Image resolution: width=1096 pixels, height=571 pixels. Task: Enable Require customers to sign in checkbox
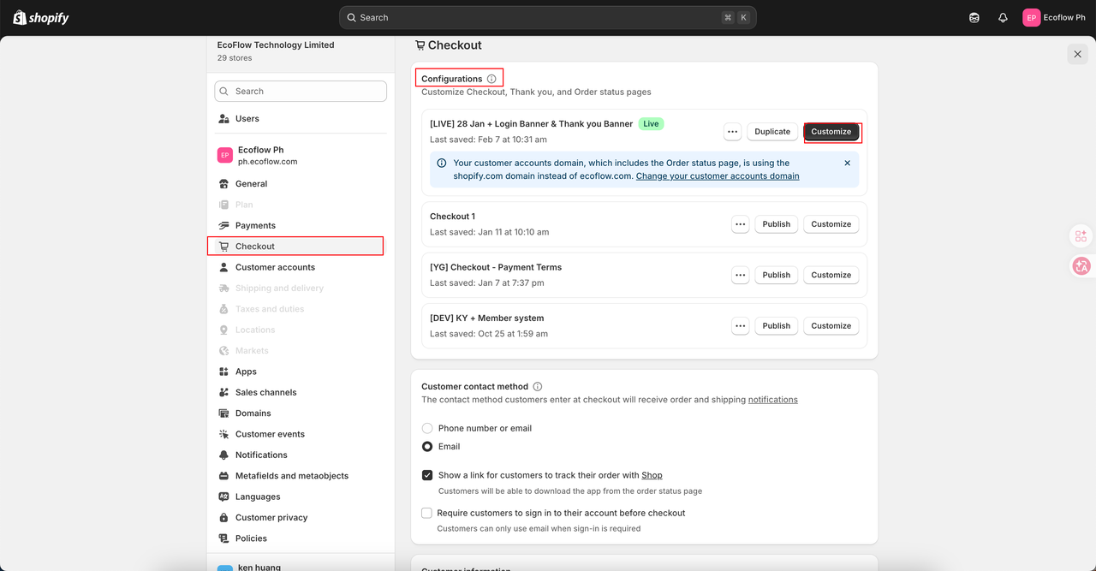[x=427, y=513]
